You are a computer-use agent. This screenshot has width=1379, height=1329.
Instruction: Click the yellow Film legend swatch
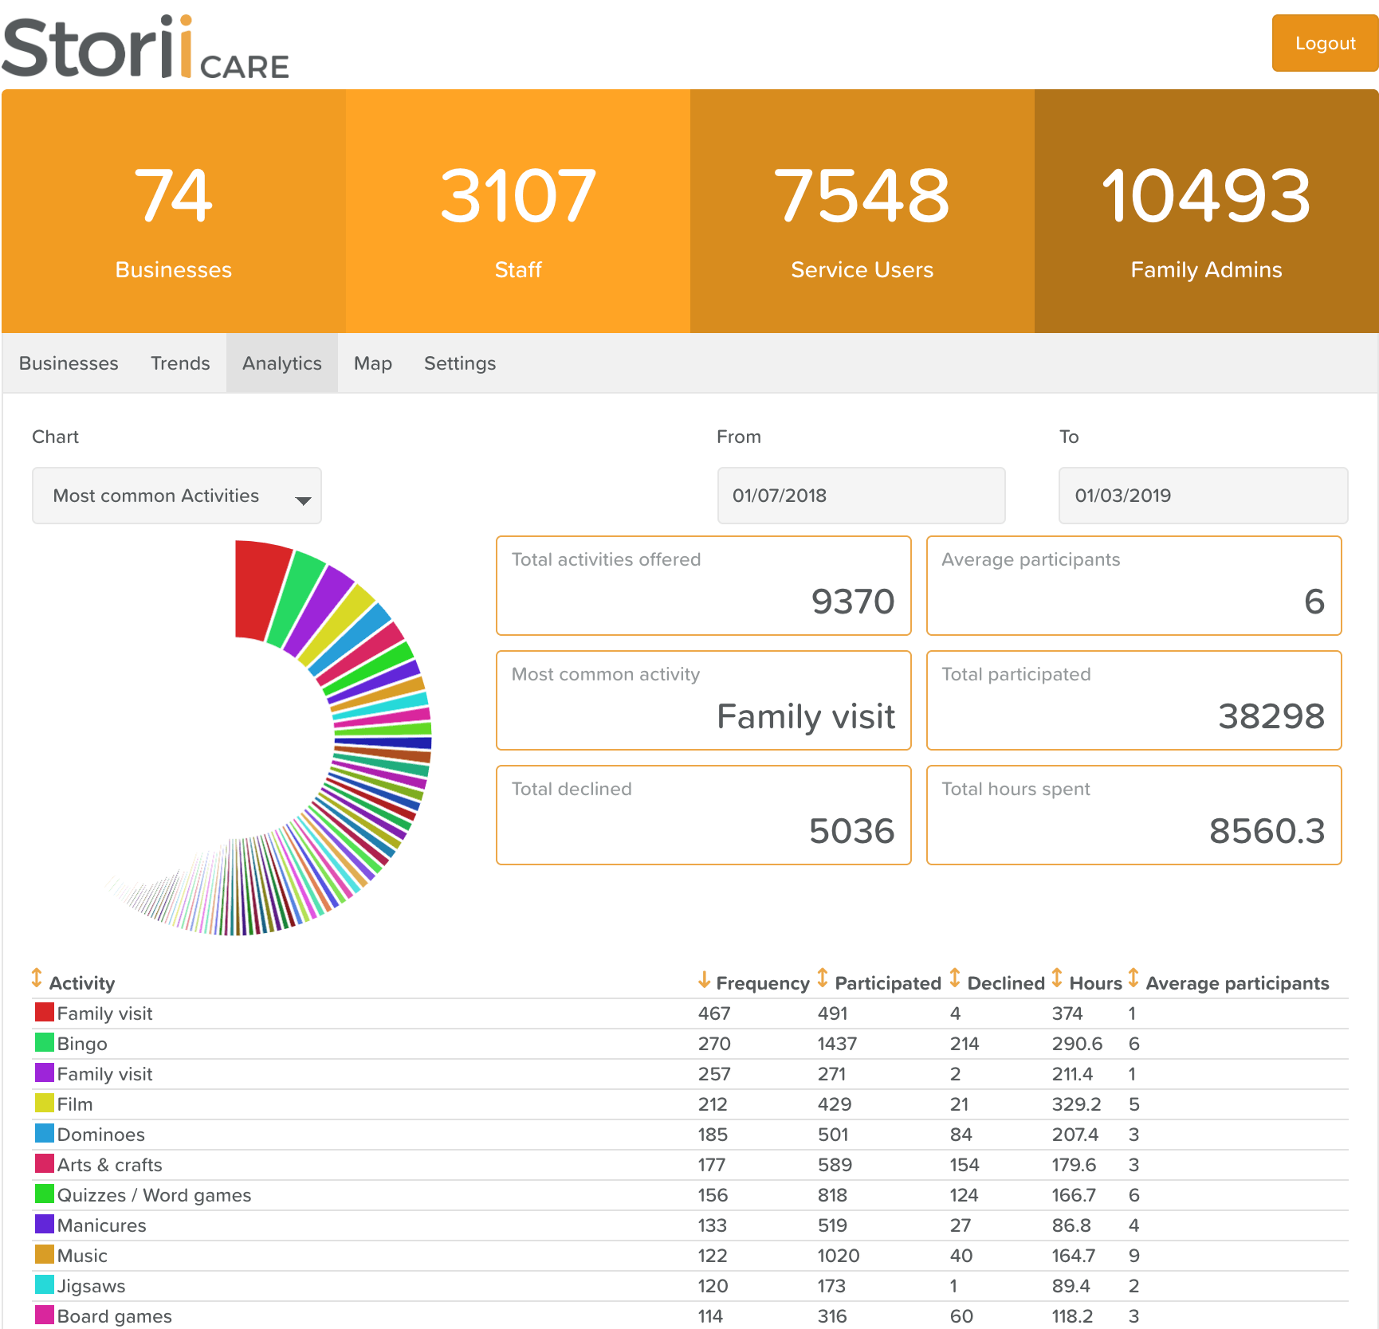45,1103
